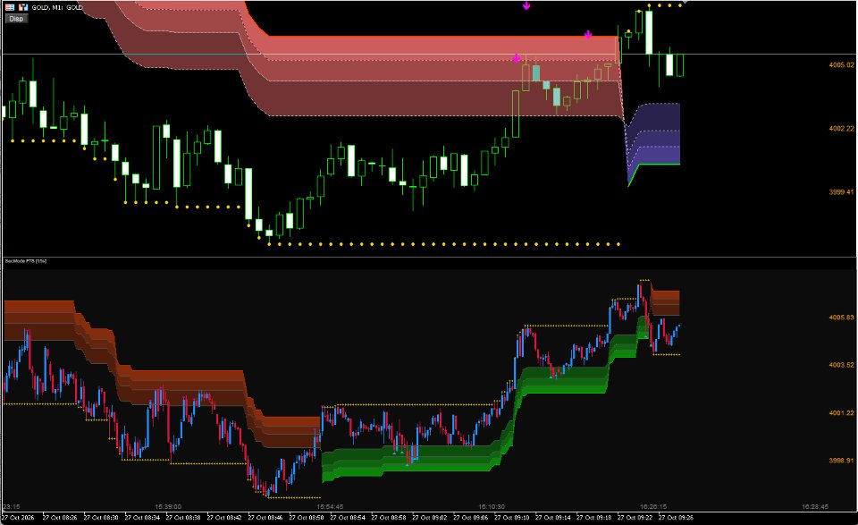Select the "GOLD, M1: GOLD" chart title

coord(57,7)
